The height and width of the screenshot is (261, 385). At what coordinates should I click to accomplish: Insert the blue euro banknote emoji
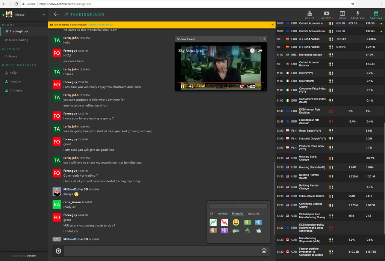click(259, 222)
